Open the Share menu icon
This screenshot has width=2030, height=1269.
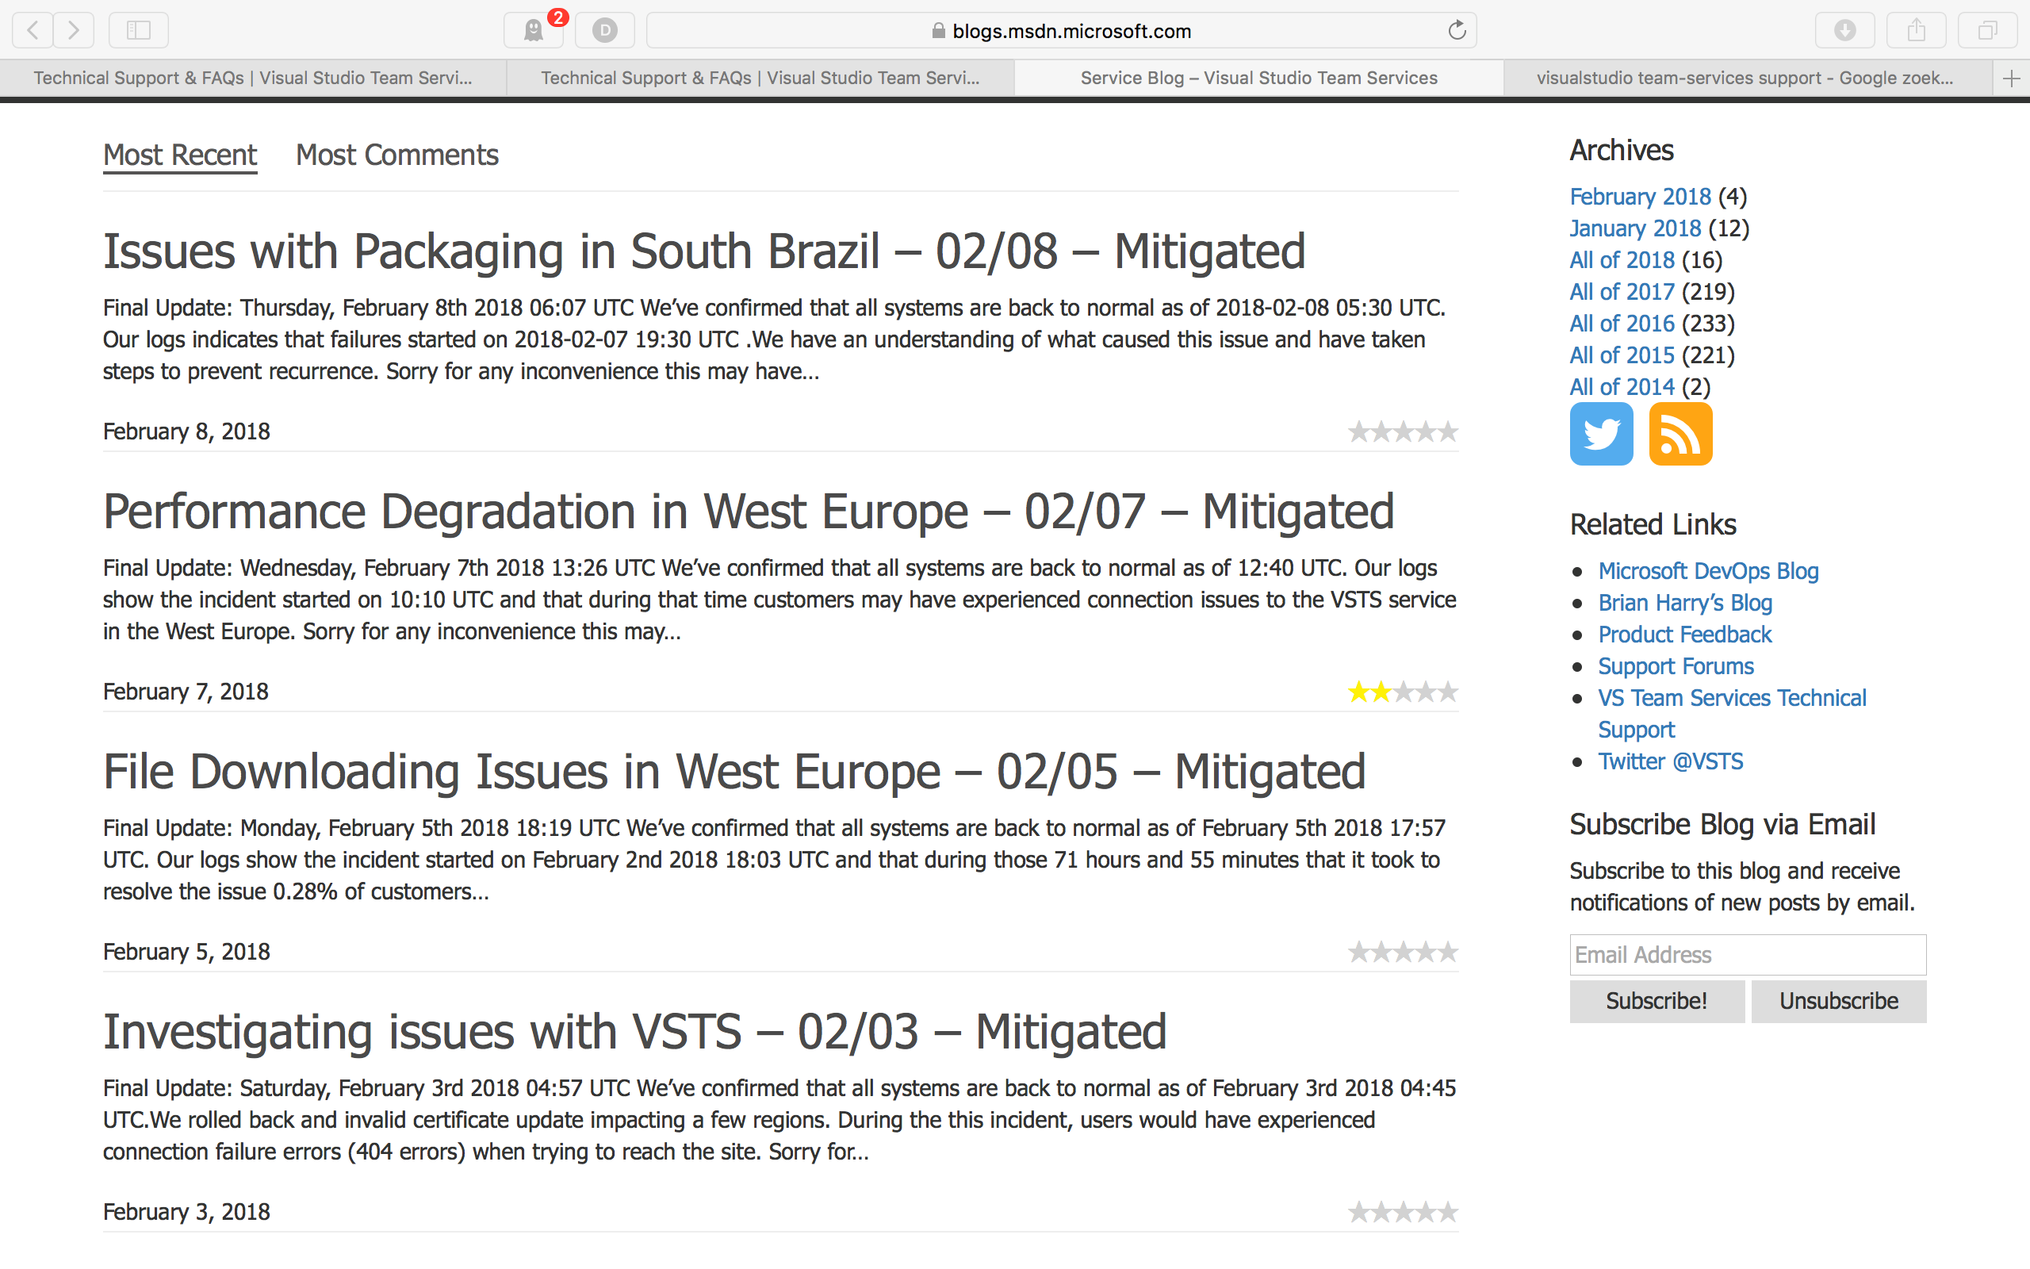[1917, 30]
